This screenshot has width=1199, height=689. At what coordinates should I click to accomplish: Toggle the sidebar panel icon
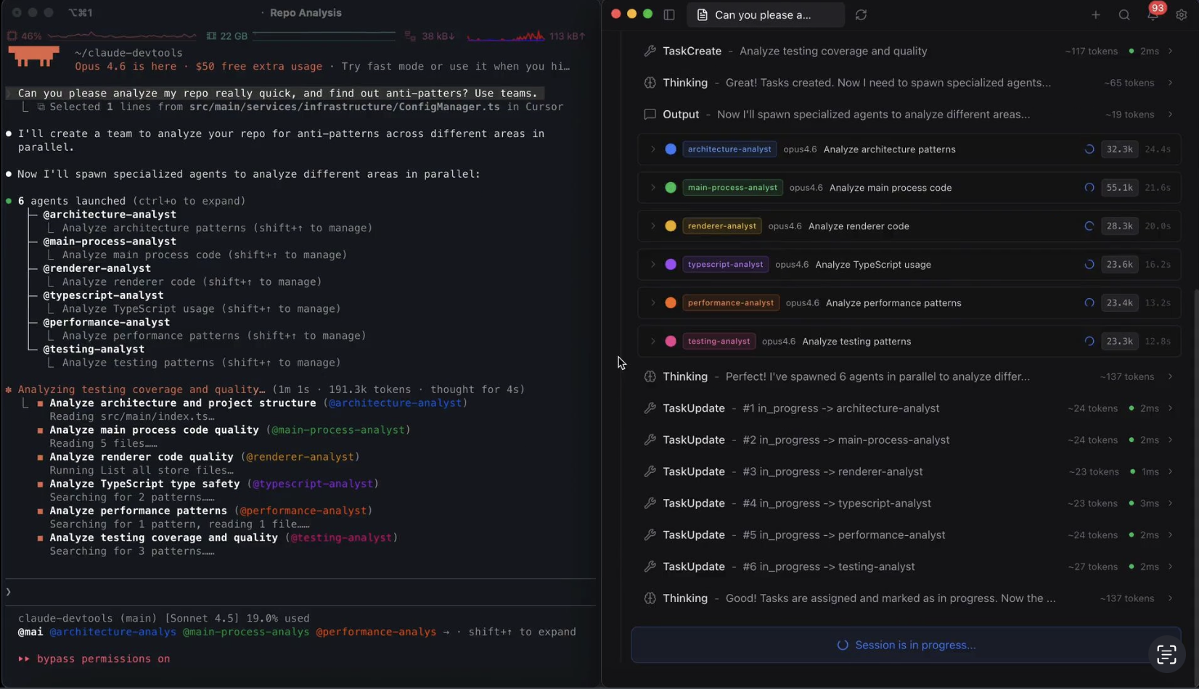click(x=669, y=15)
